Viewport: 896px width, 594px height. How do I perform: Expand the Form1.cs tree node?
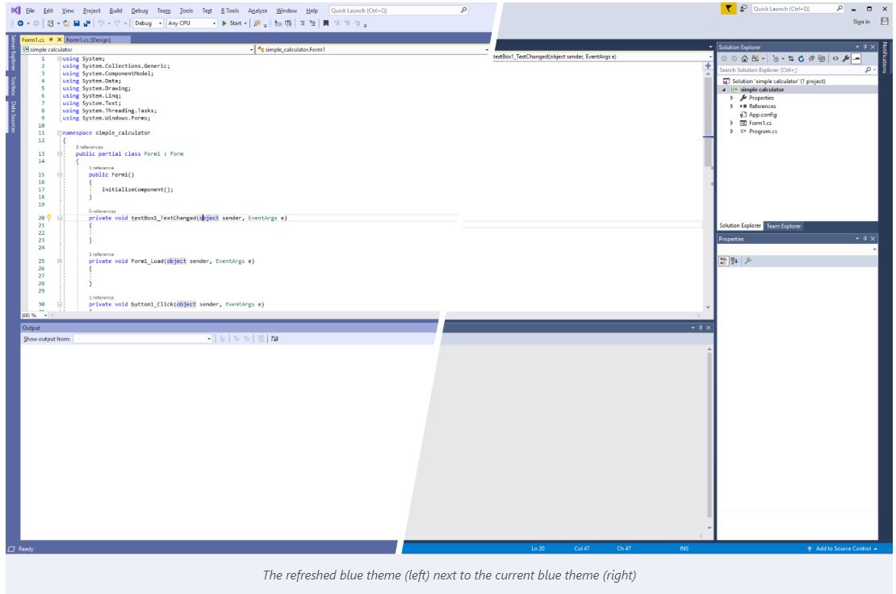[x=733, y=123]
